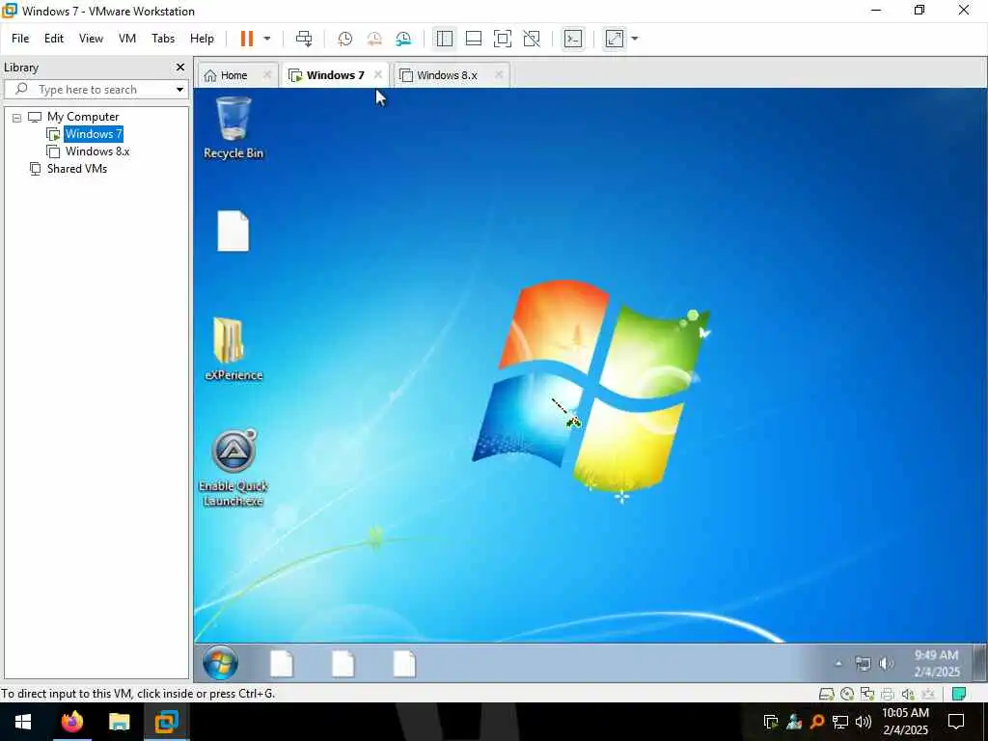Open the Snapshot Manager icon with wrench
988x741 pixels.
pos(403,39)
